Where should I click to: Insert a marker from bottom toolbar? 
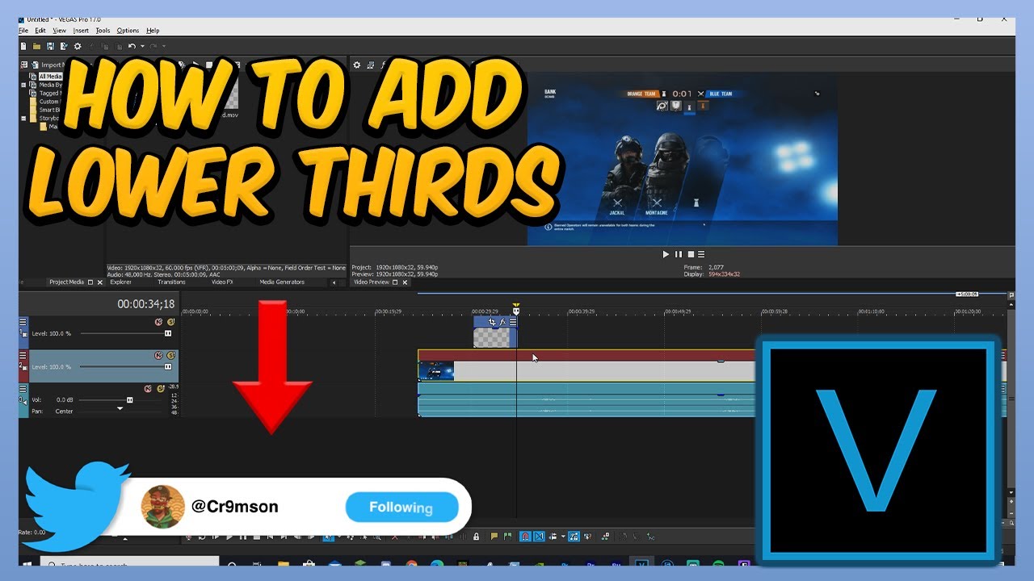pyautogui.click(x=494, y=537)
